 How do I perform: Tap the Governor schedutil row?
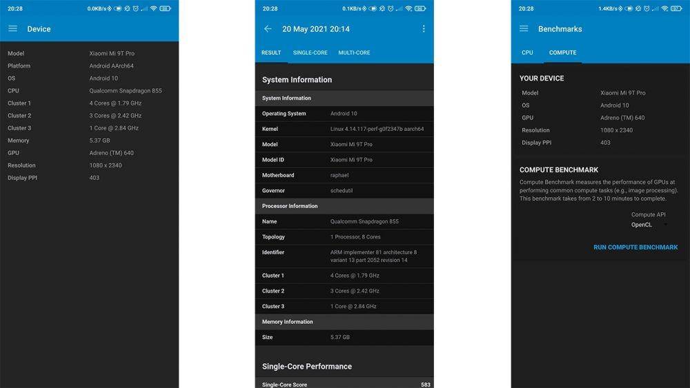click(x=344, y=191)
